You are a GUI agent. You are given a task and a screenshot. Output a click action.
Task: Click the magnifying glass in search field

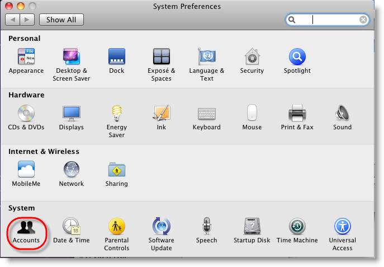tap(292, 20)
